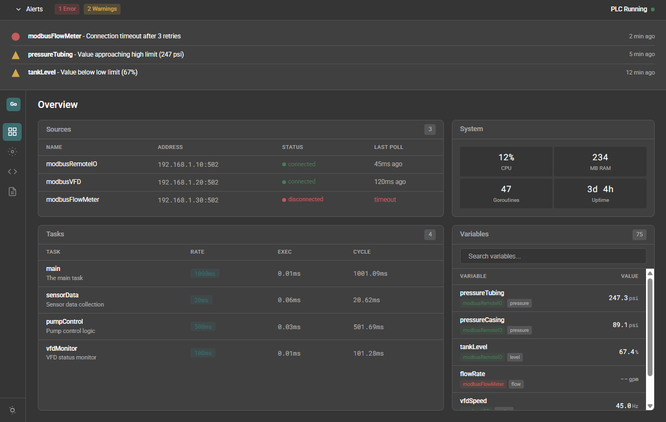
Task: Click the red error icon for modbusFlowMeter alert
Action: [x=16, y=37]
